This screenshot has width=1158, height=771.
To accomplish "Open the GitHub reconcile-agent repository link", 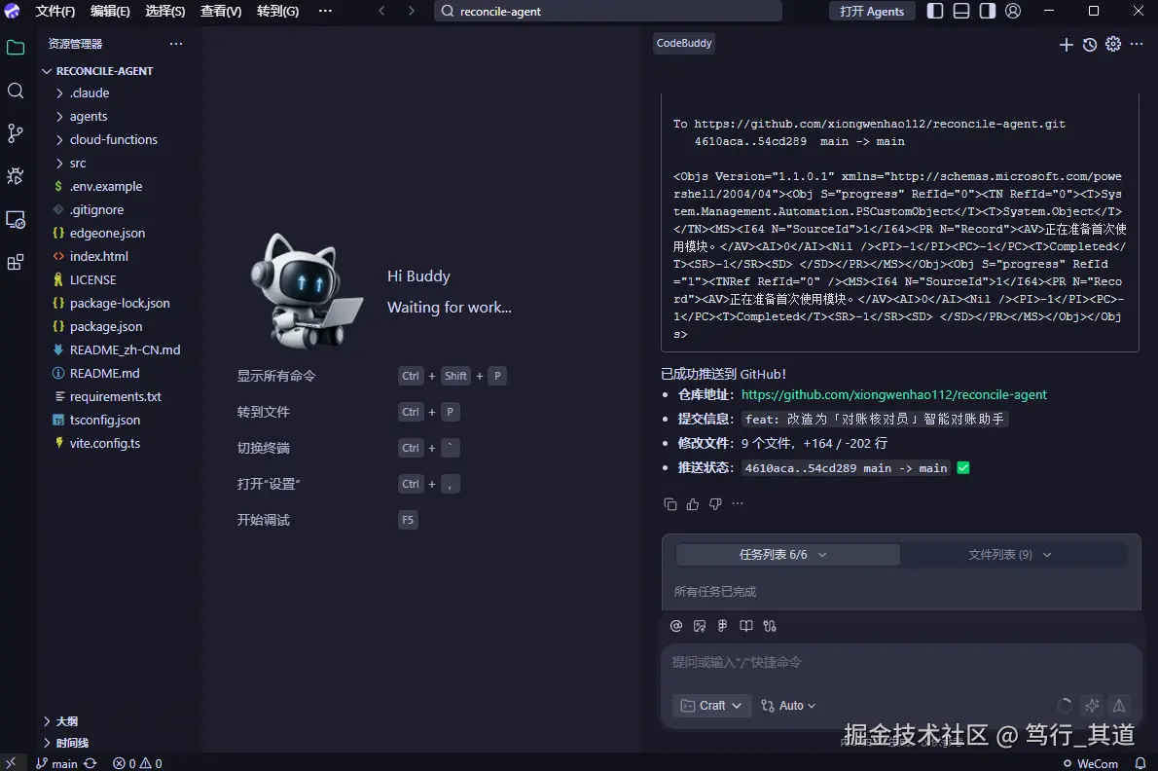I will tap(893, 395).
